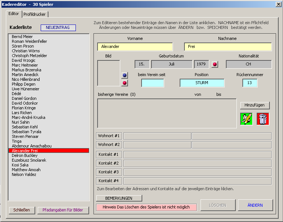The image size is (283, 222).
Task: Click red ball next to birth year 1979
Action: [215, 64]
